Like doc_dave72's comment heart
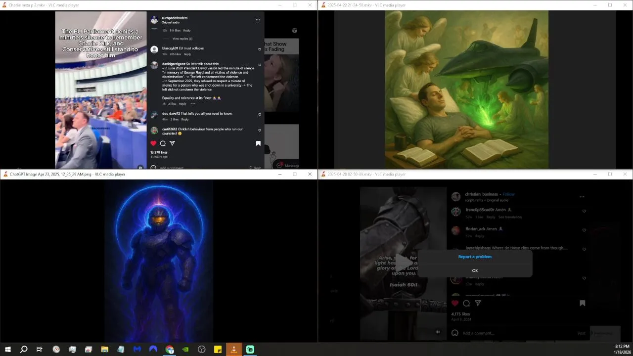Screen dimensions: 633x356 (260, 114)
